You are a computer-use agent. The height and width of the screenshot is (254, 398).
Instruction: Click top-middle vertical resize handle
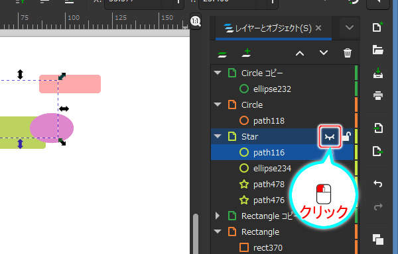pos(21,75)
